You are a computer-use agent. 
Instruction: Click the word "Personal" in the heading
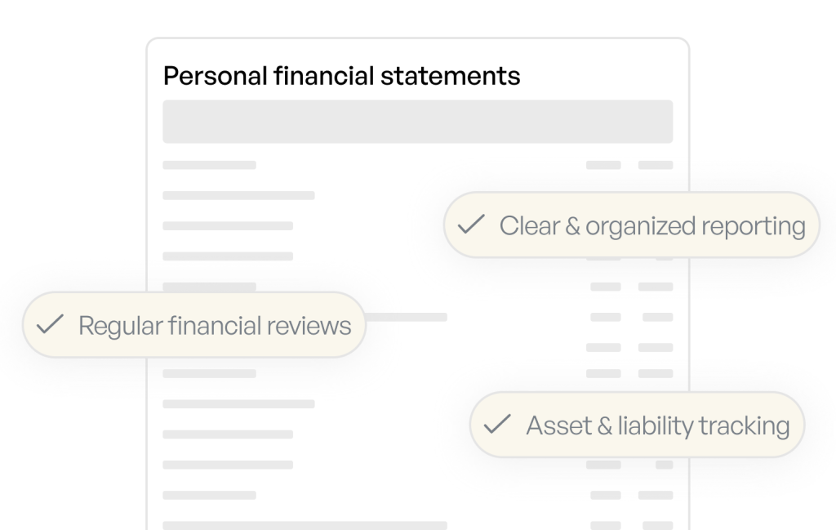coord(215,76)
